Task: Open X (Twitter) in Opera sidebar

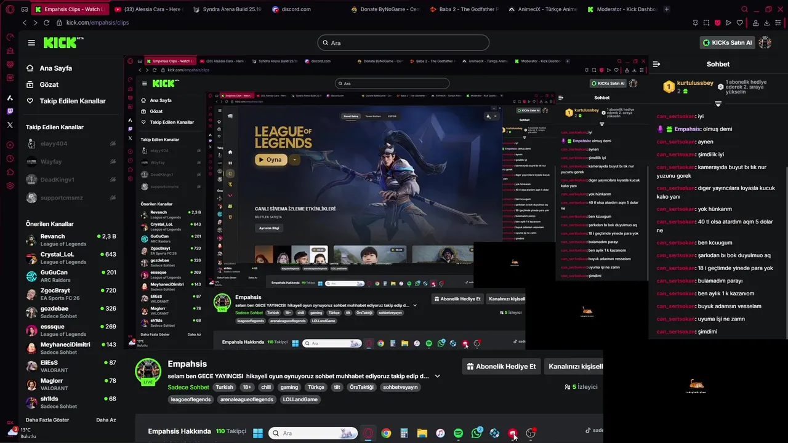Action: (10, 125)
